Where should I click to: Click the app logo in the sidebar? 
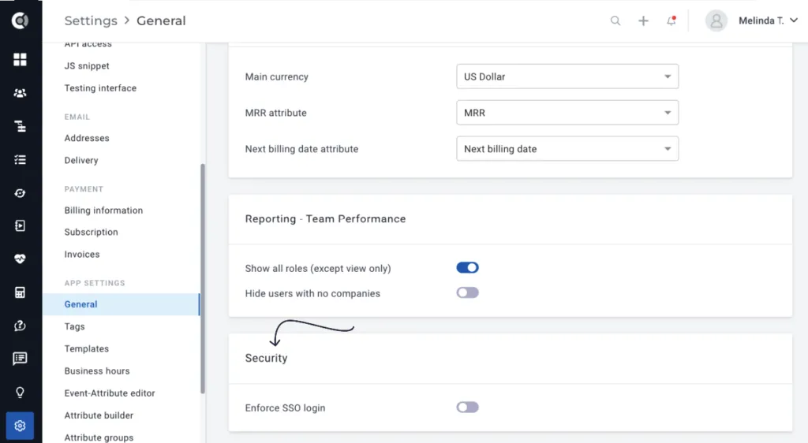[20, 20]
